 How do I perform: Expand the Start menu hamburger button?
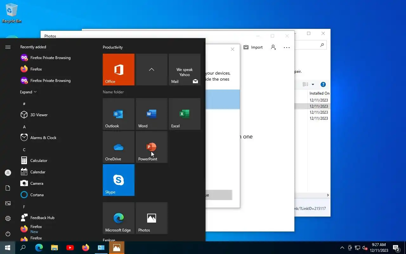(x=8, y=47)
